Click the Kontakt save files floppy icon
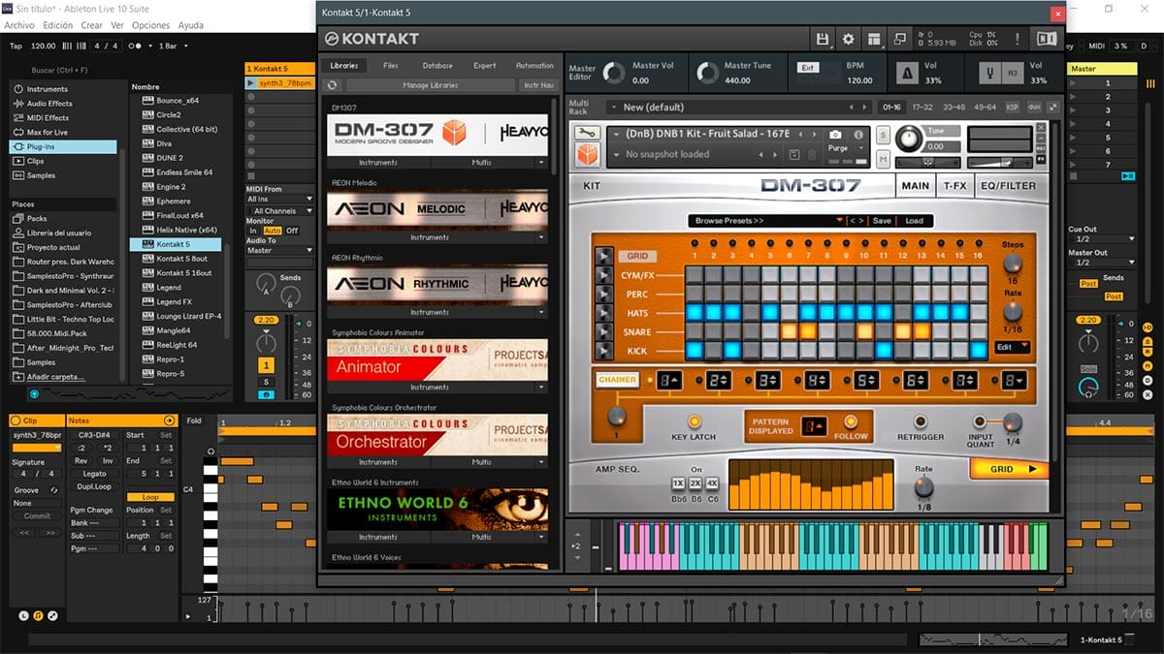Image resolution: width=1164 pixels, height=654 pixels. tap(823, 39)
